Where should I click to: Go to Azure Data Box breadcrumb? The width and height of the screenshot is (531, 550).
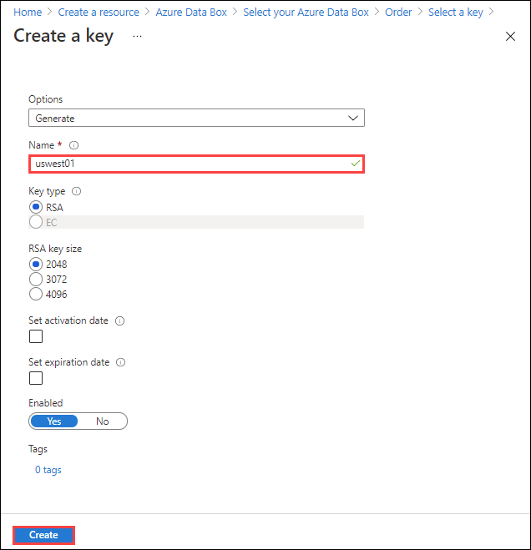(x=191, y=13)
